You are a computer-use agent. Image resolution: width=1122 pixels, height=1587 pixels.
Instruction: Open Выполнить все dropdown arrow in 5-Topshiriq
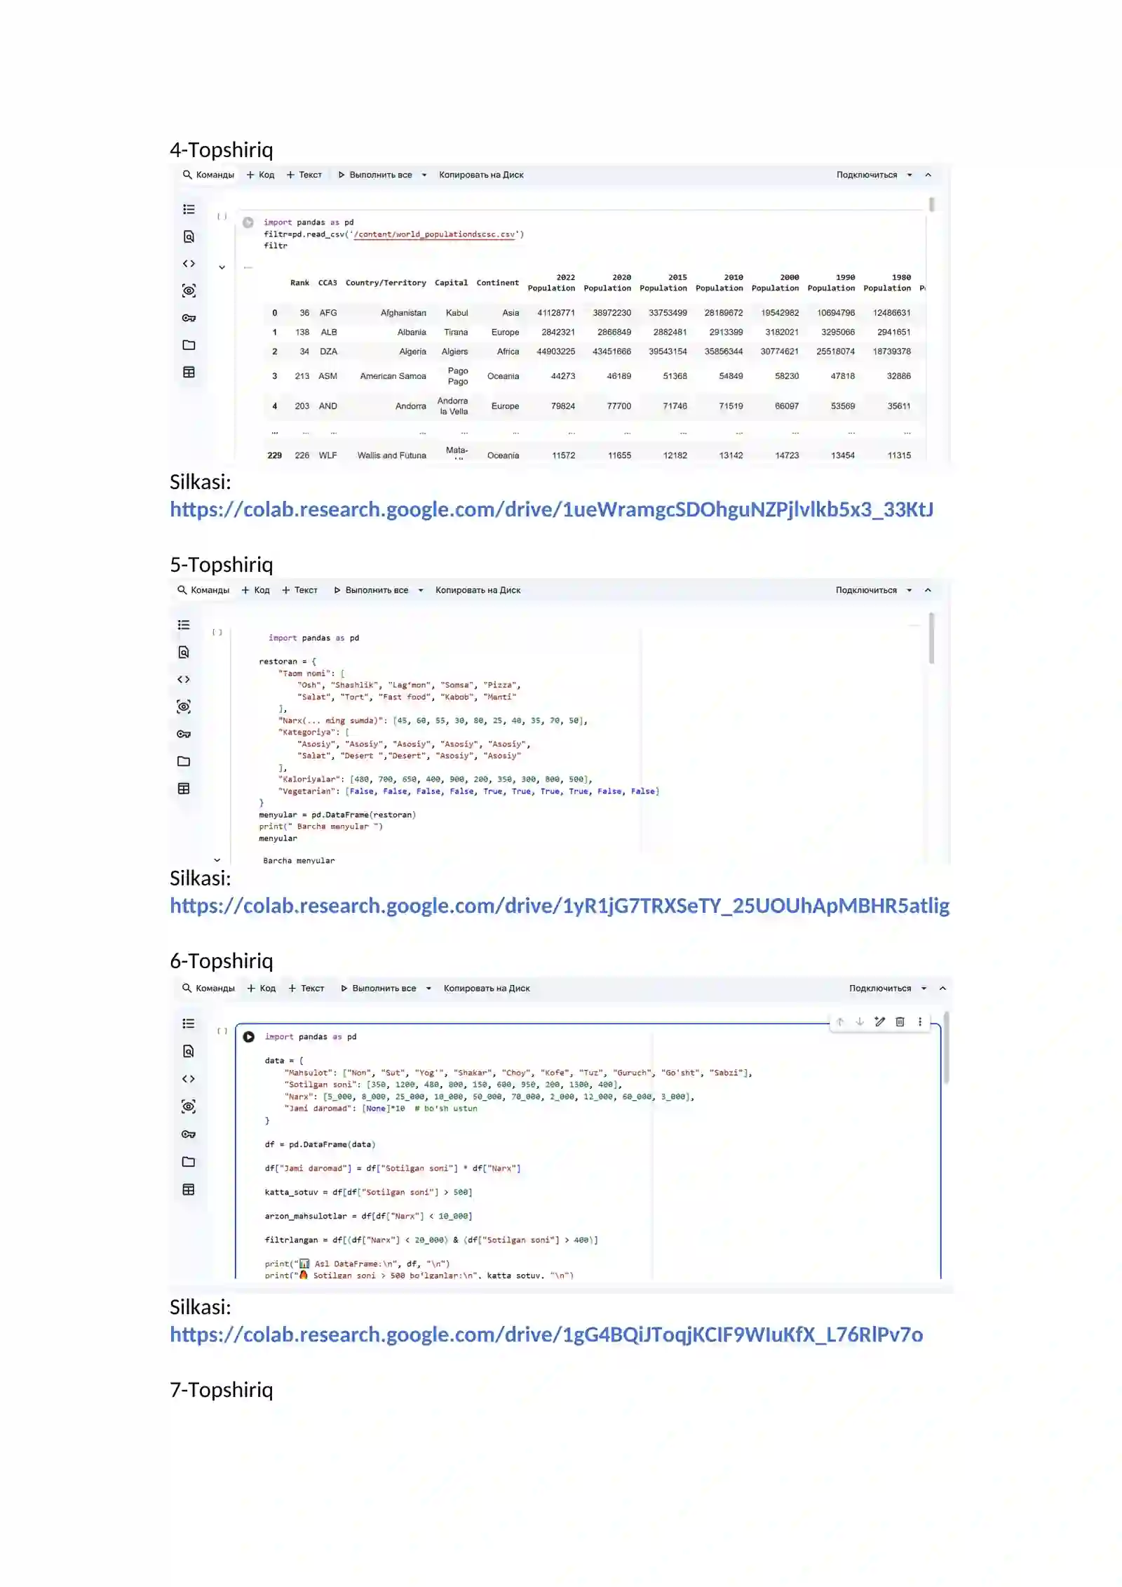[x=421, y=591]
